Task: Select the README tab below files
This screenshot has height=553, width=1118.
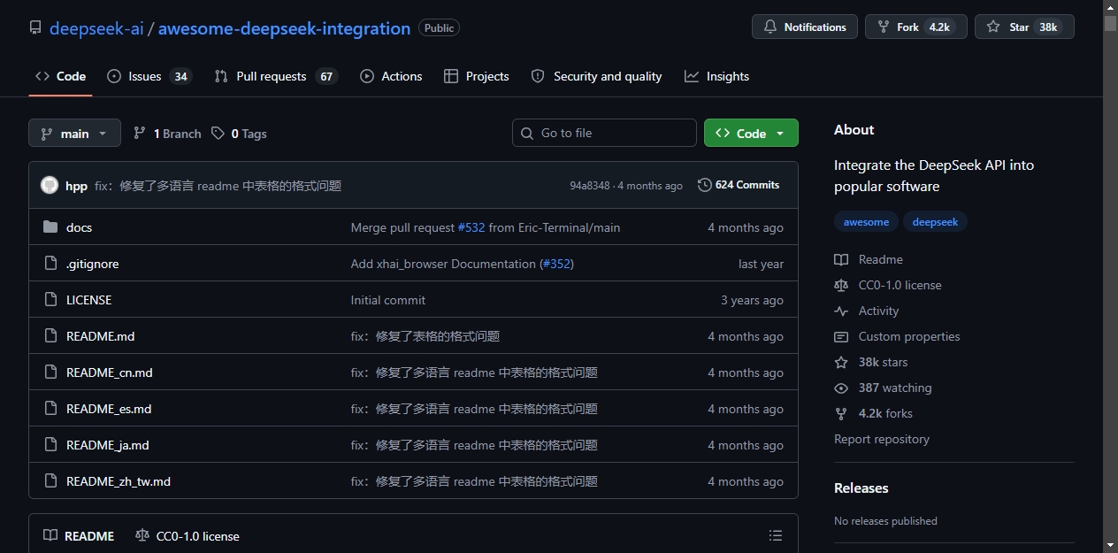Action: coord(79,536)
